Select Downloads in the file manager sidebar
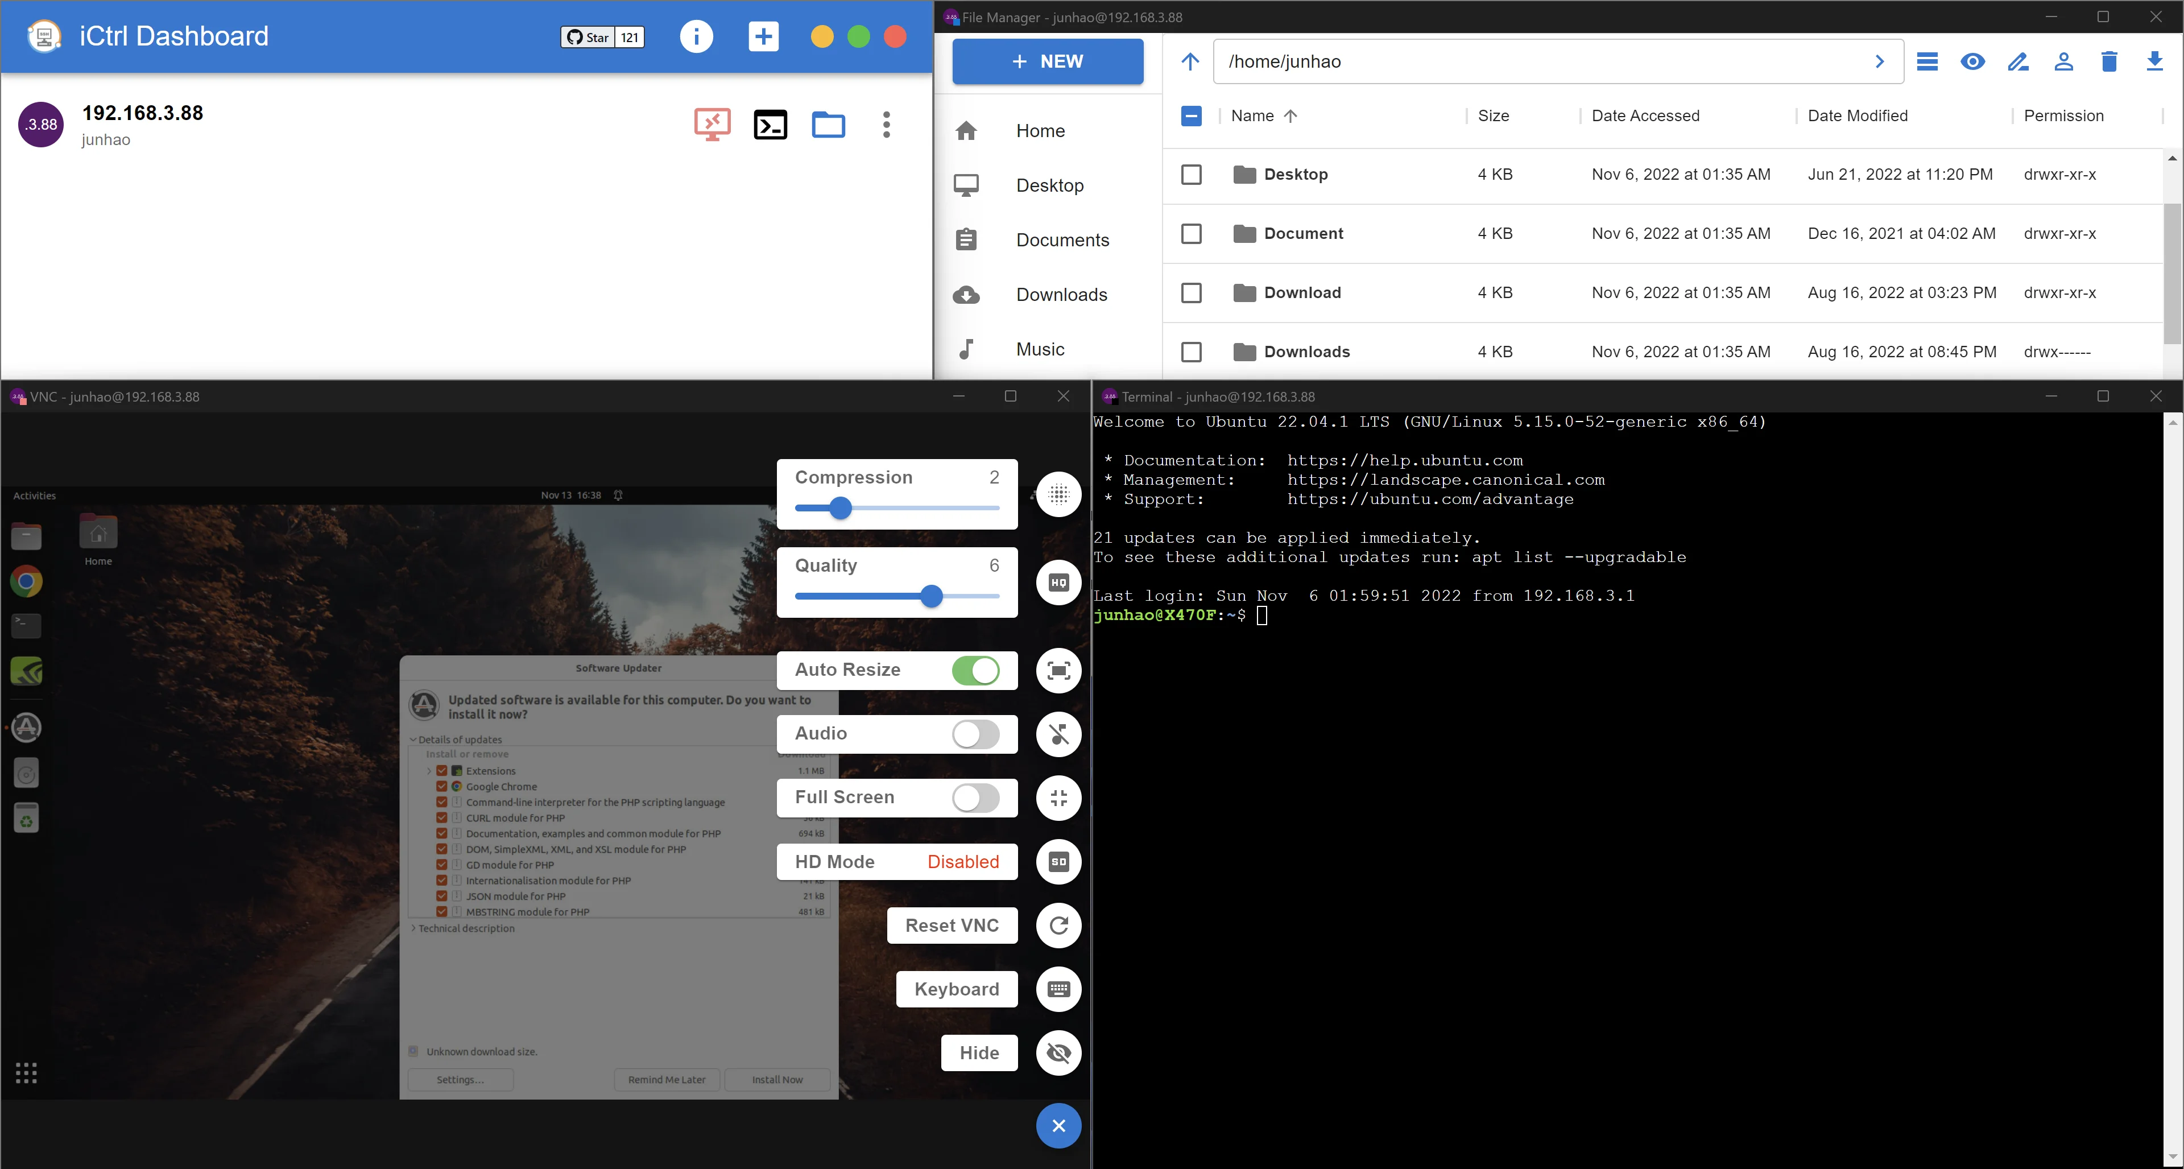This screenshot has height=1169, width=2184. [1061, 294]
